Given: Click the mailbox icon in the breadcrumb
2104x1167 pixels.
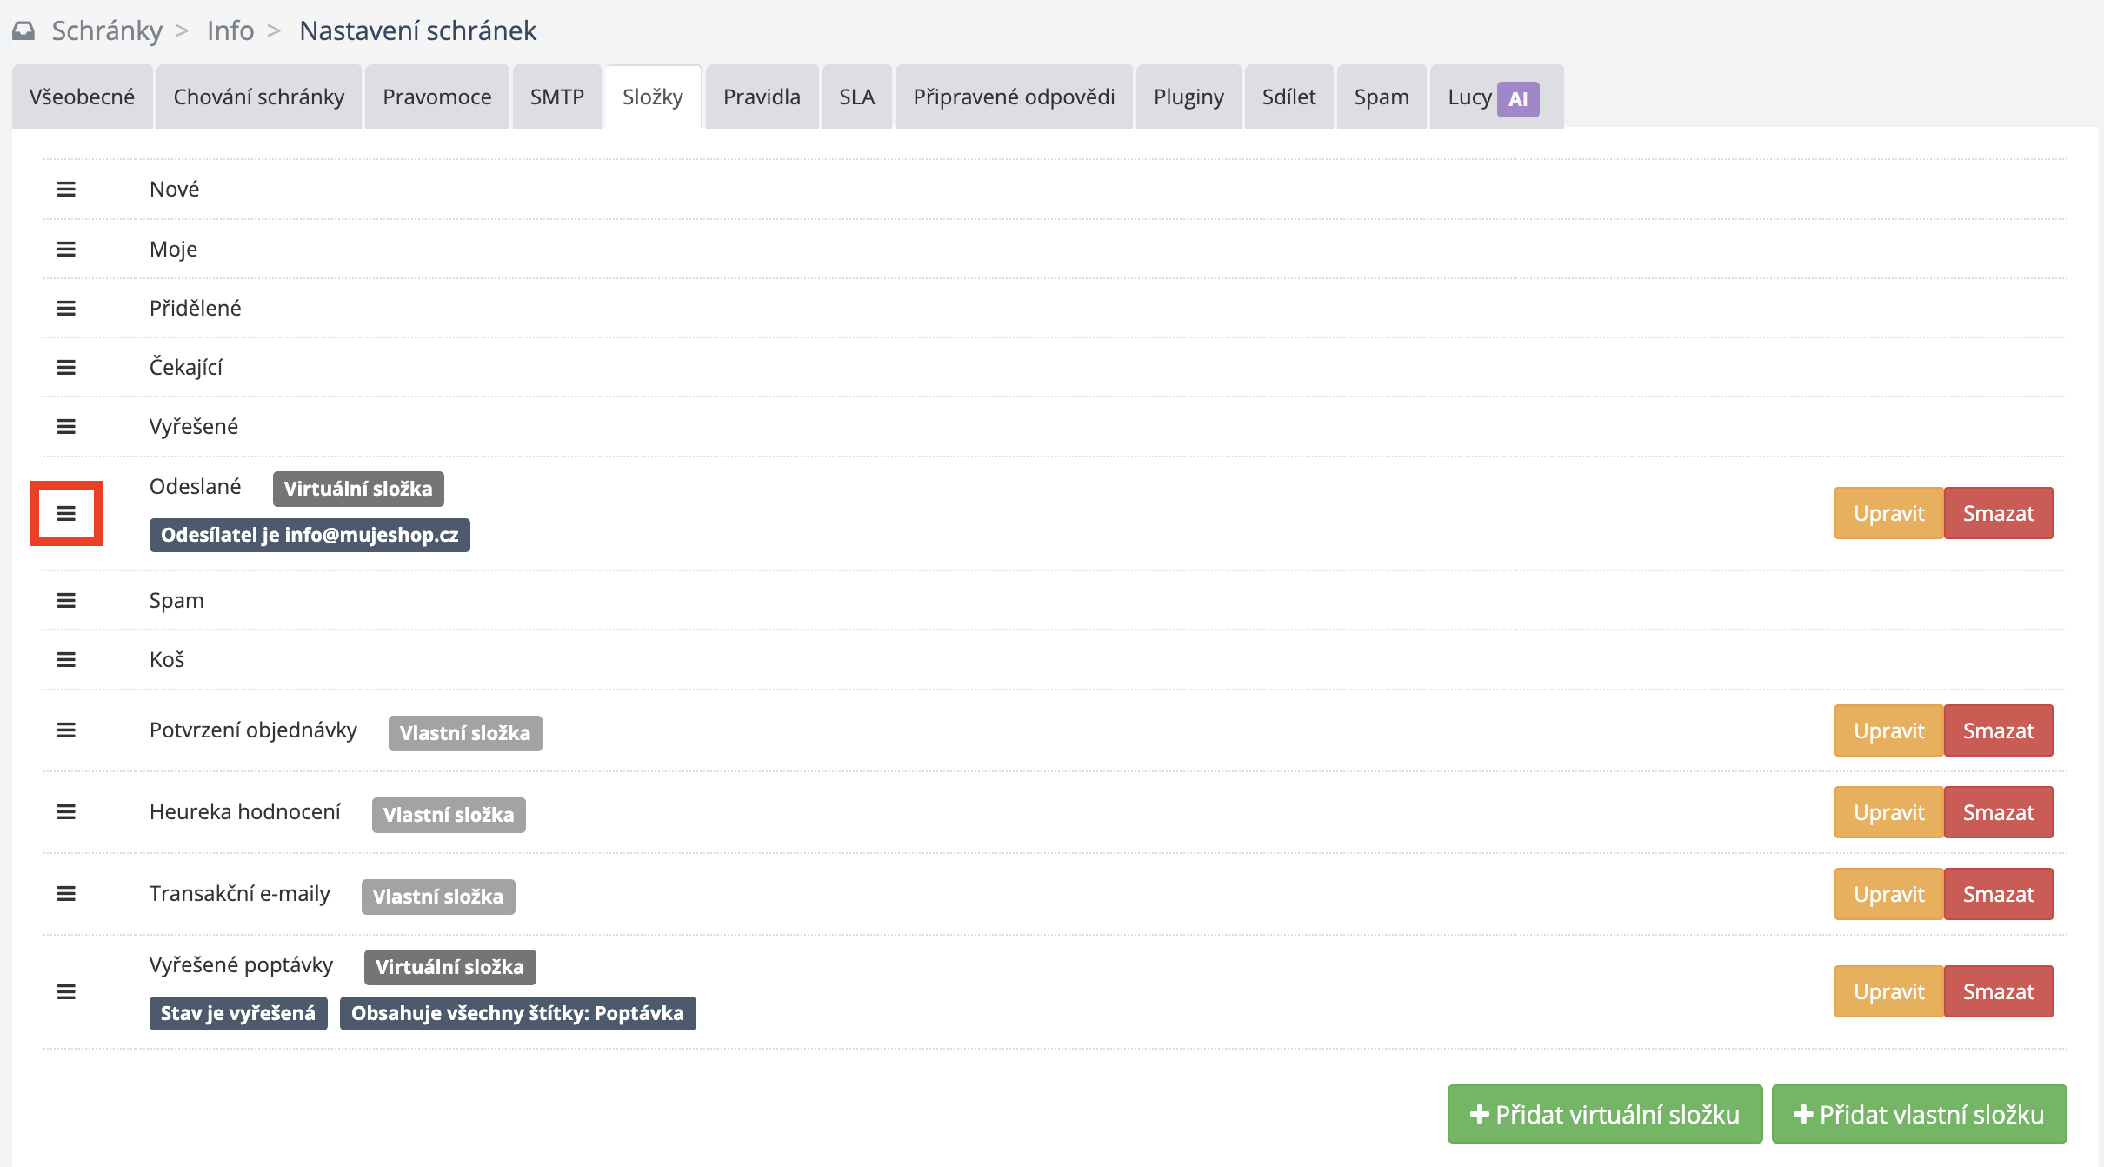Looking at the screenshot, I should click(24, 31).
